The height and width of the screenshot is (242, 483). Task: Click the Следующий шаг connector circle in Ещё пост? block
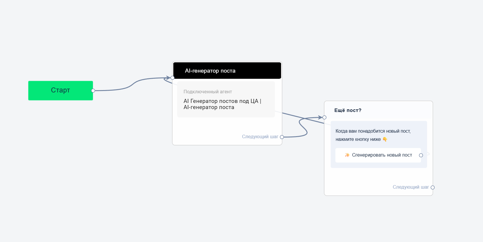click(x=433, y=187)
